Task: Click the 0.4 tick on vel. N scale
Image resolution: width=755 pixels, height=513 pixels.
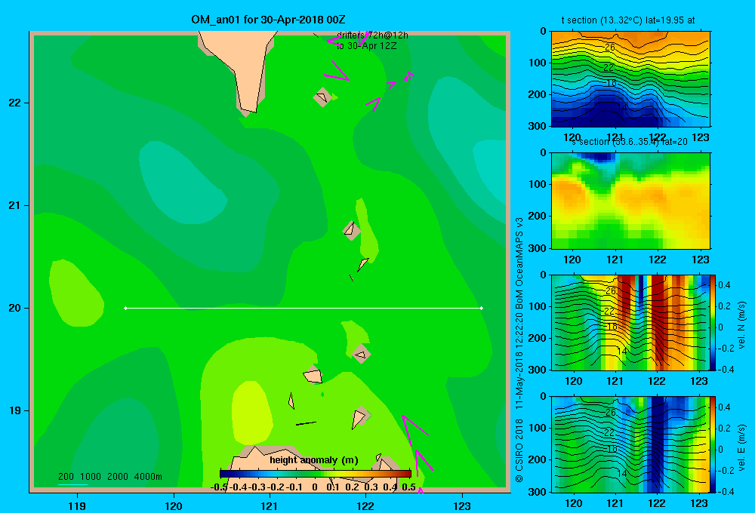Action: pos(724,285)
